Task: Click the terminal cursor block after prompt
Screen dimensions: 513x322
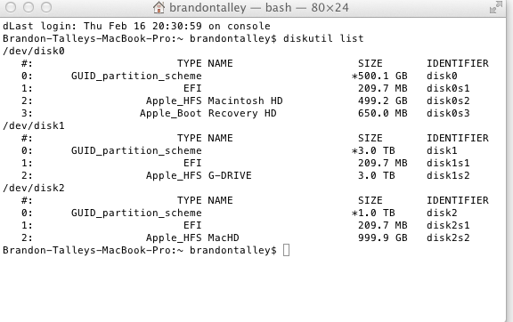Action: (x=286, y=251)
